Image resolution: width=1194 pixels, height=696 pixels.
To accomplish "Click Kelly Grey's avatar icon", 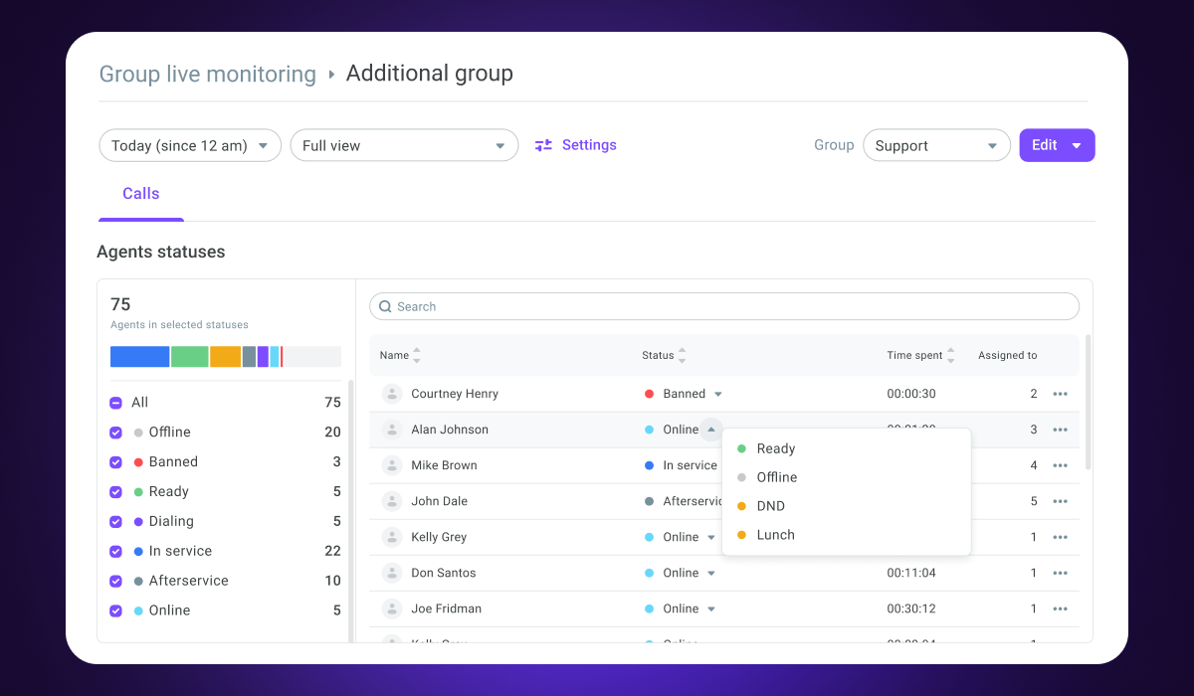I will pos(392,537).
